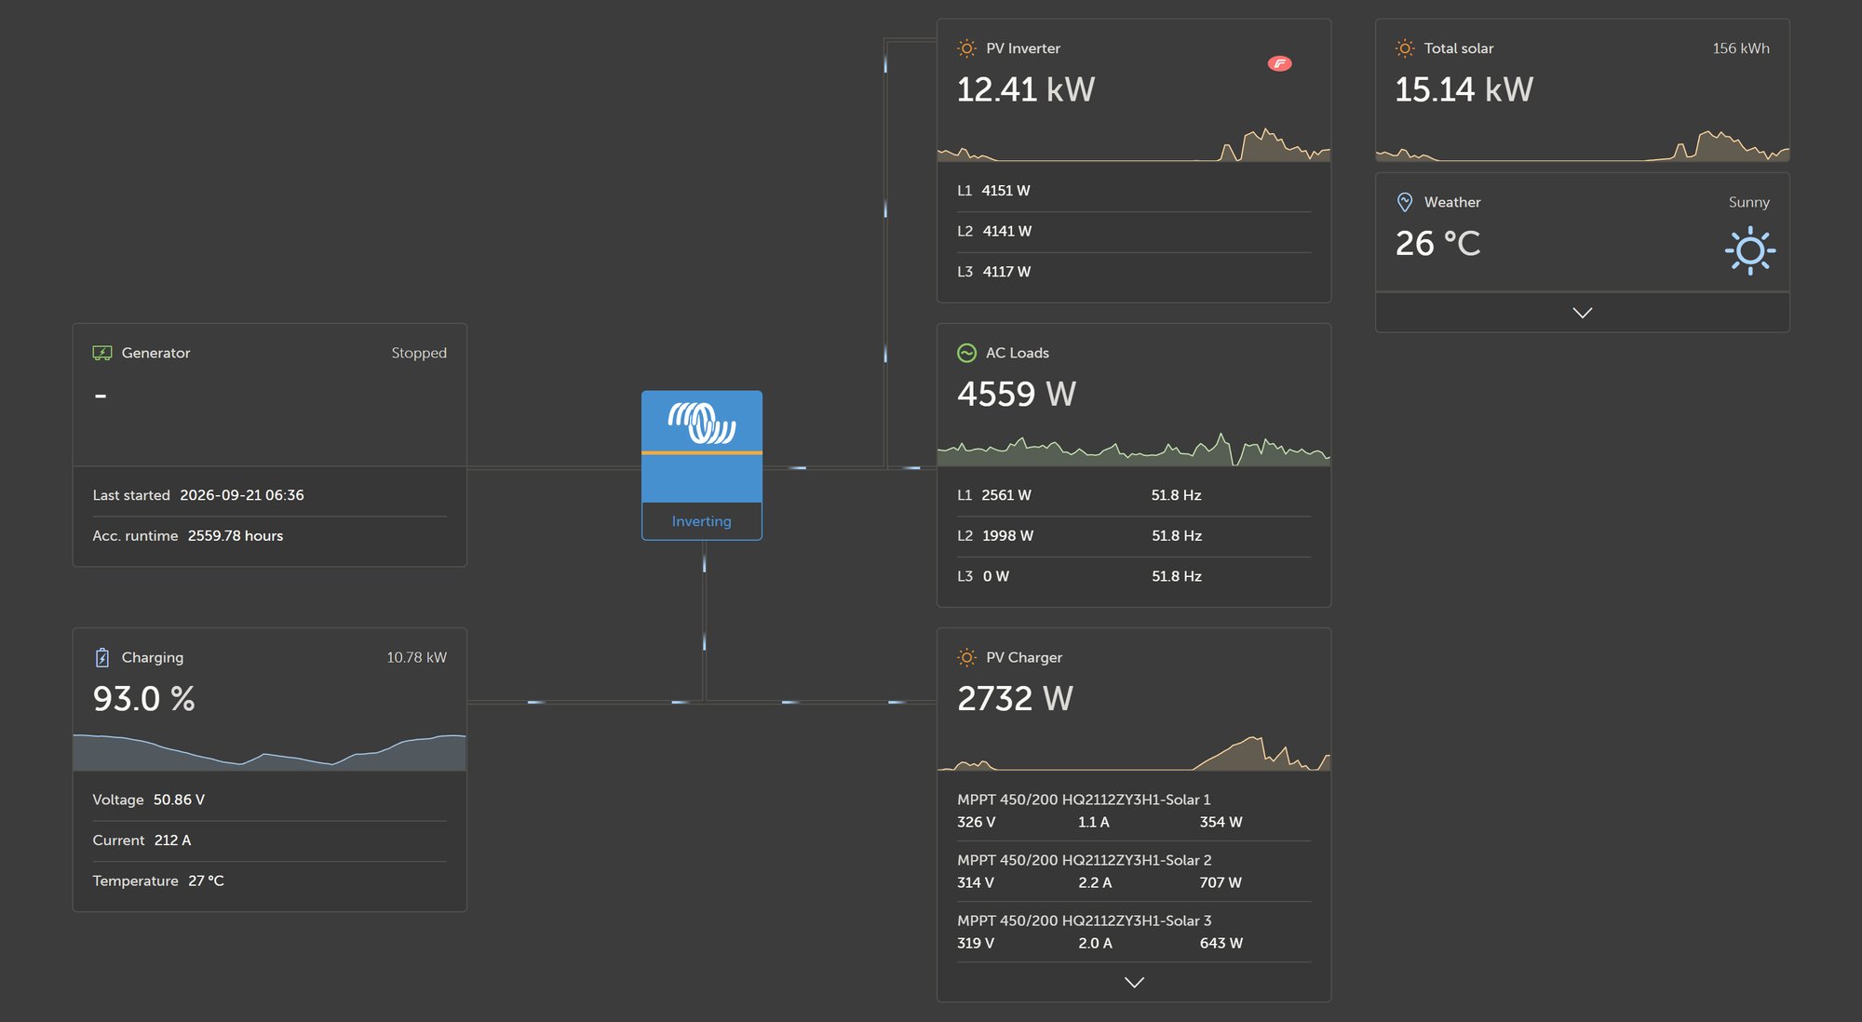
Task: Click the MPPT Solar 1 entry
Action: click(1134, 811)
